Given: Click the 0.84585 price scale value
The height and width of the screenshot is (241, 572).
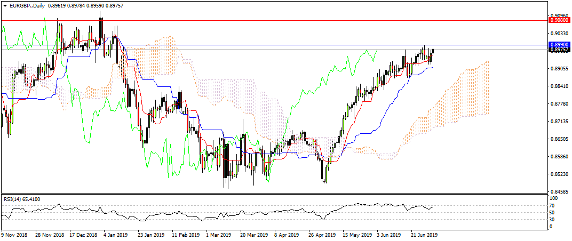Looking at the screenshot, I should [x=558, y=191].
